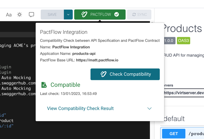Click the sync arrows icon
Image resolution: width=204 pixels, height=139 pixels.
[x=134, y=15]
